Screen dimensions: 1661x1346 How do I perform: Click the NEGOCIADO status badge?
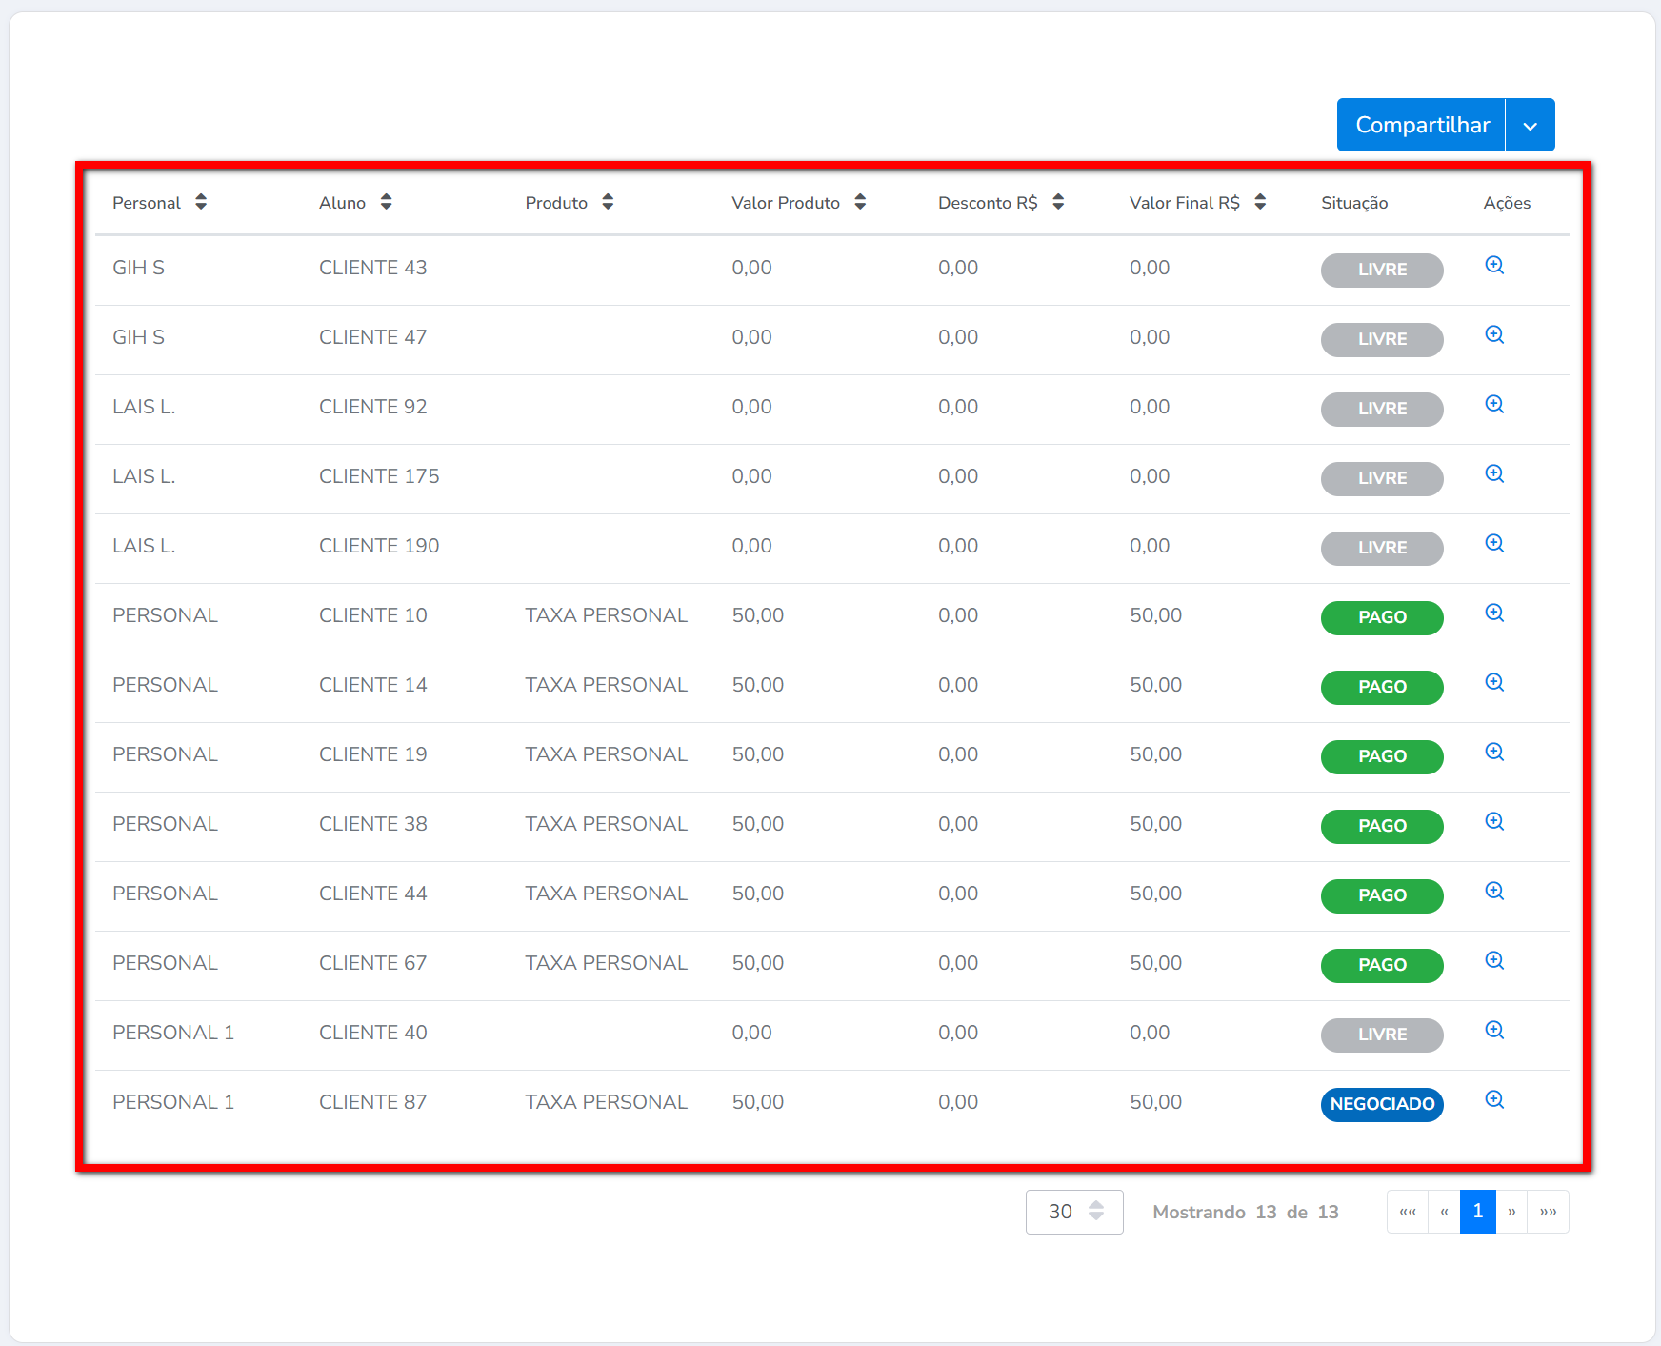1381,1104
